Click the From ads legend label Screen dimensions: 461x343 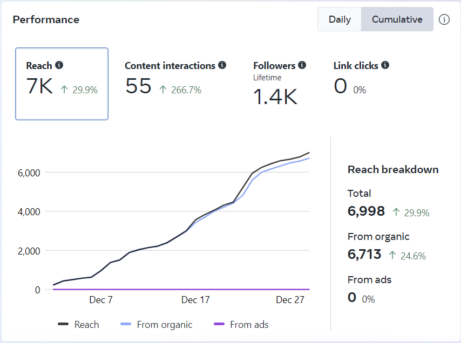tap(249, 325)
